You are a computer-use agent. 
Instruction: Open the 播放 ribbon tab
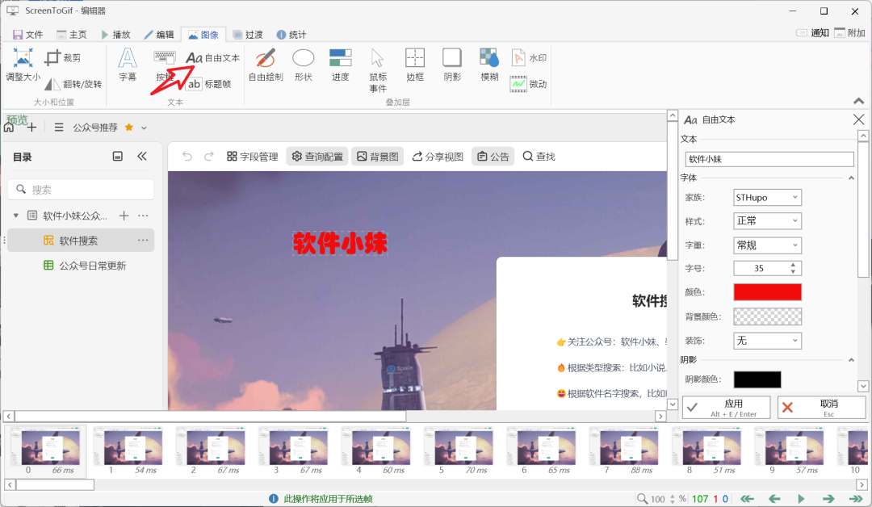pos(115,35)
